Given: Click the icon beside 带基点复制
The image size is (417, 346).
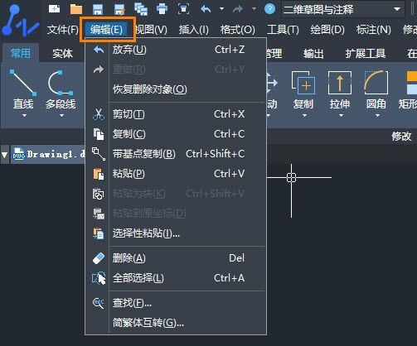Looking at the screenshot, I should pyautogui.click(x=99, y=154).
